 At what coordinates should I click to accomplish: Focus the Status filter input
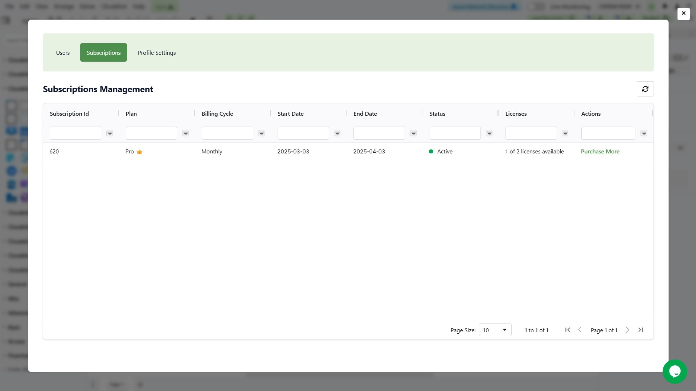pyautogui.click(x=455, y=133)
